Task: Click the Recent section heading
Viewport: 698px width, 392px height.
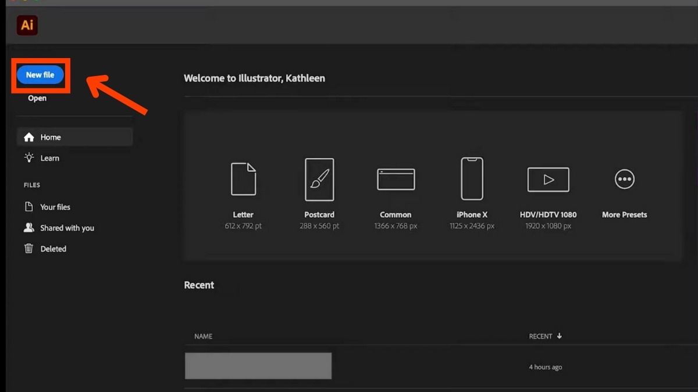Action: click(x=199, y=285)
